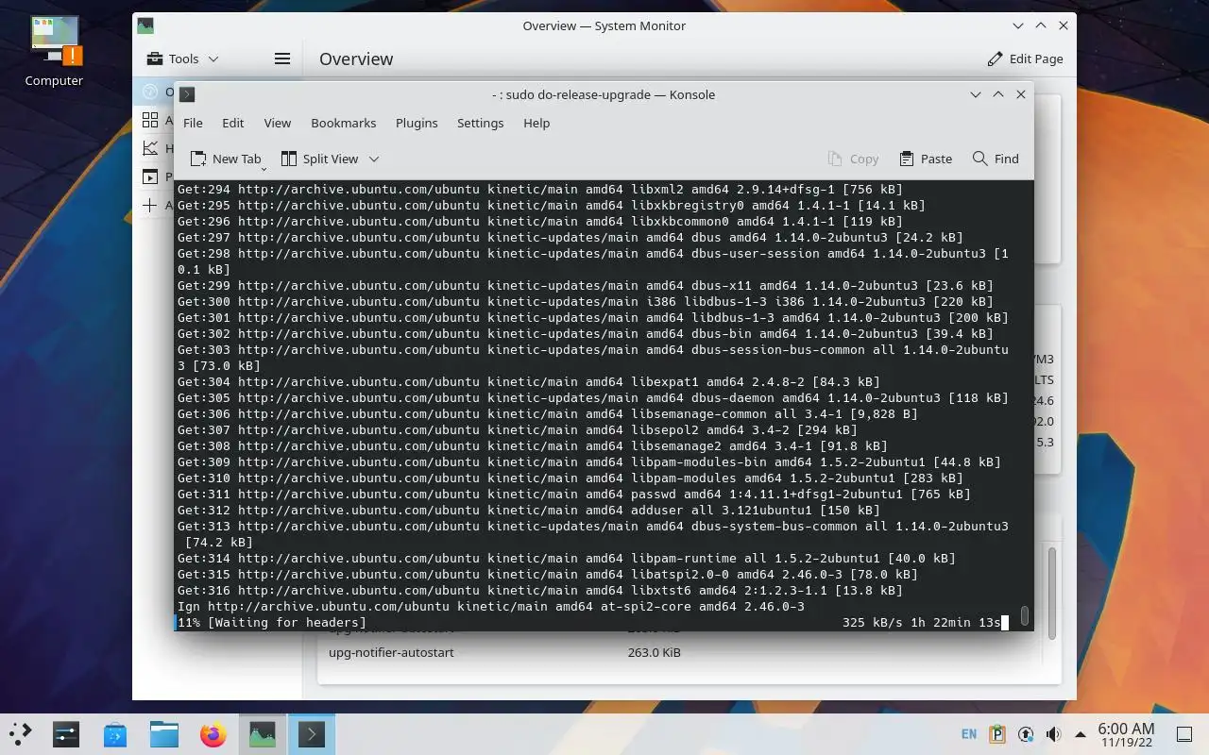Click the EN keyboard layout indicator
Image resolution: width=1209 pixels, height=755 pixels.
tap(969, 733)
